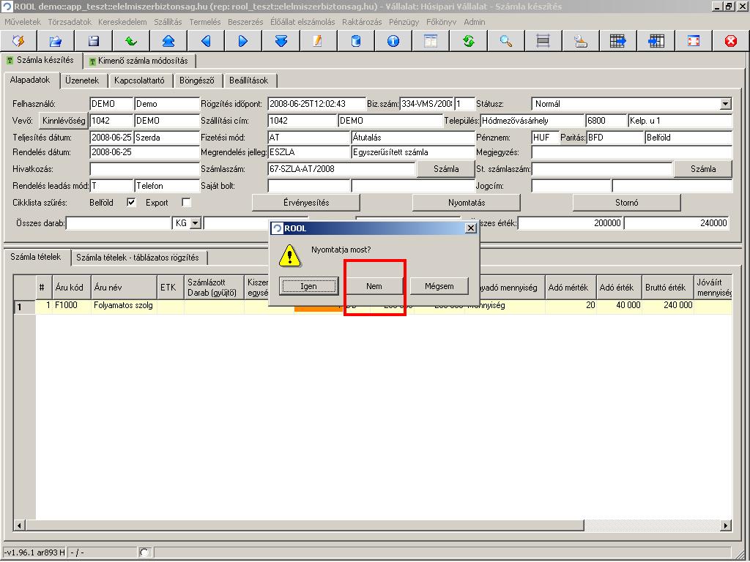Viewport: 750px width, 562px height.
Task: Click the horizontal lines row-height icon
Action: pyautogui.click(x=543, y=41)
